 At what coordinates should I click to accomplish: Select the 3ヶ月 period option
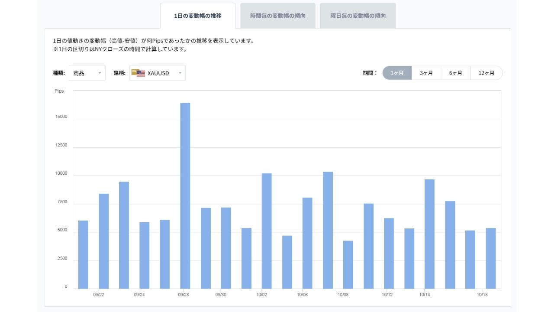coord(426,73)
